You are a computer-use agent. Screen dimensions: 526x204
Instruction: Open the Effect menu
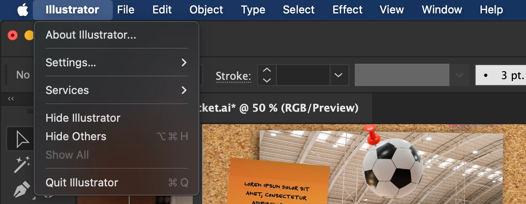point(348,10)
